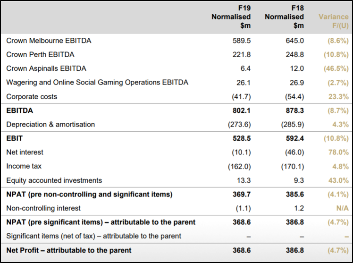Click the 'Variance F/(U)' column header
This screenshot has height=263, width=353.
pos(333,21)
